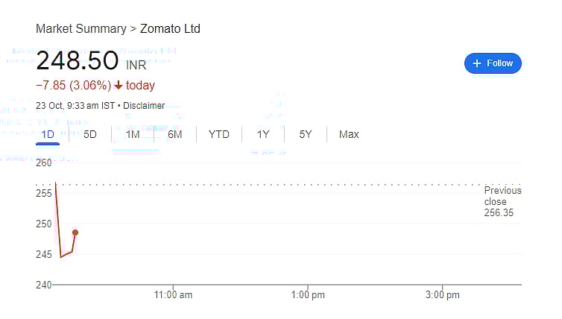
Task: Select the 1D time range tab
Action: [x=48, y=134]
